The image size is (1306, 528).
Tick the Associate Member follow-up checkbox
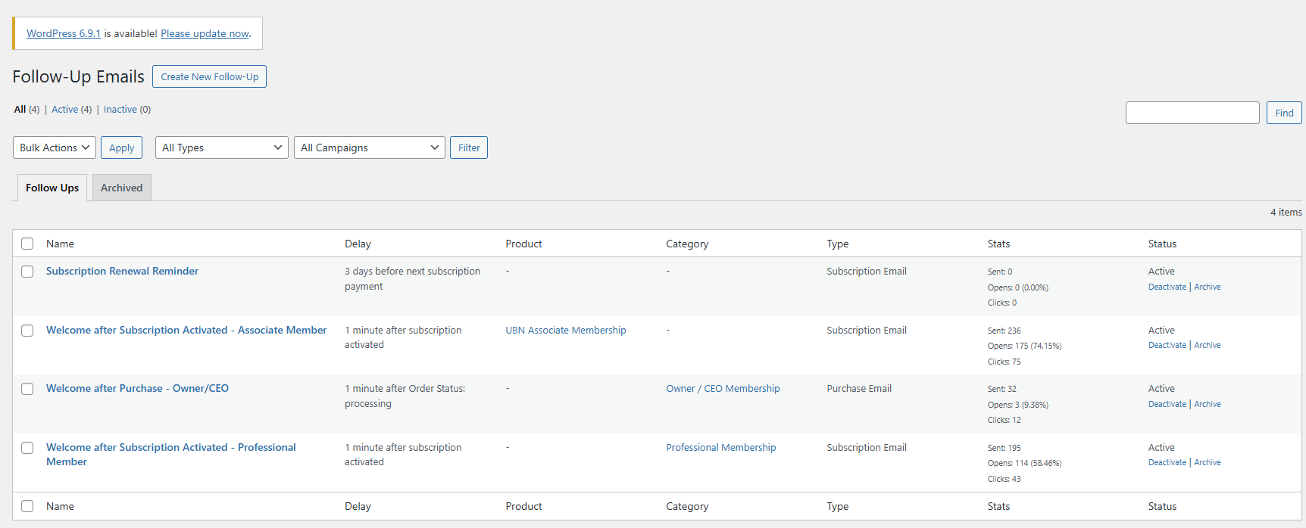click(27, 331)
